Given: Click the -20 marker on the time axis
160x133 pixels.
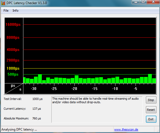Looking at the screenshot, I should [74, 89].
